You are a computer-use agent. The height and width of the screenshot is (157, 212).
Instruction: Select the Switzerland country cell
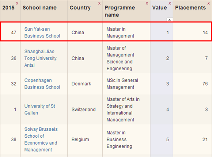84,109
